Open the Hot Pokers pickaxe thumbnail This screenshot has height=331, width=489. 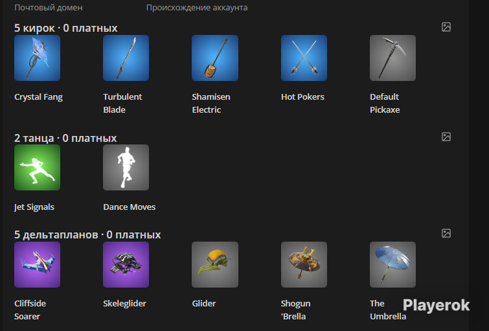coord(304,58)
